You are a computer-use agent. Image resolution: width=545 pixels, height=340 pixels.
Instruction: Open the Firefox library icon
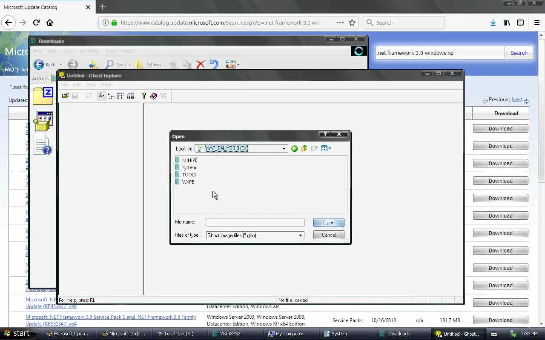507,23
